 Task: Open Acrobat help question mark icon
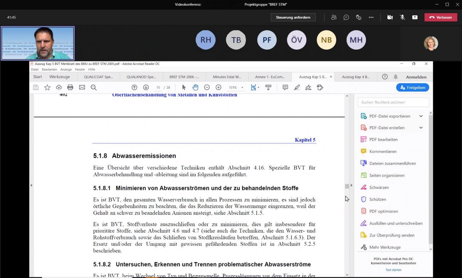coord(385,77)
